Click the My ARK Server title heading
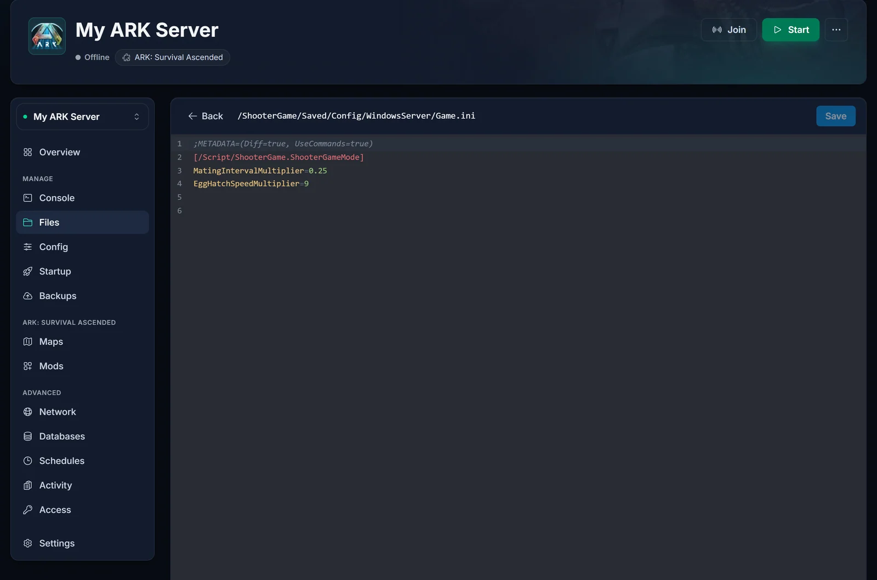Viewport: 877px width, 580px height. point(147,30)
